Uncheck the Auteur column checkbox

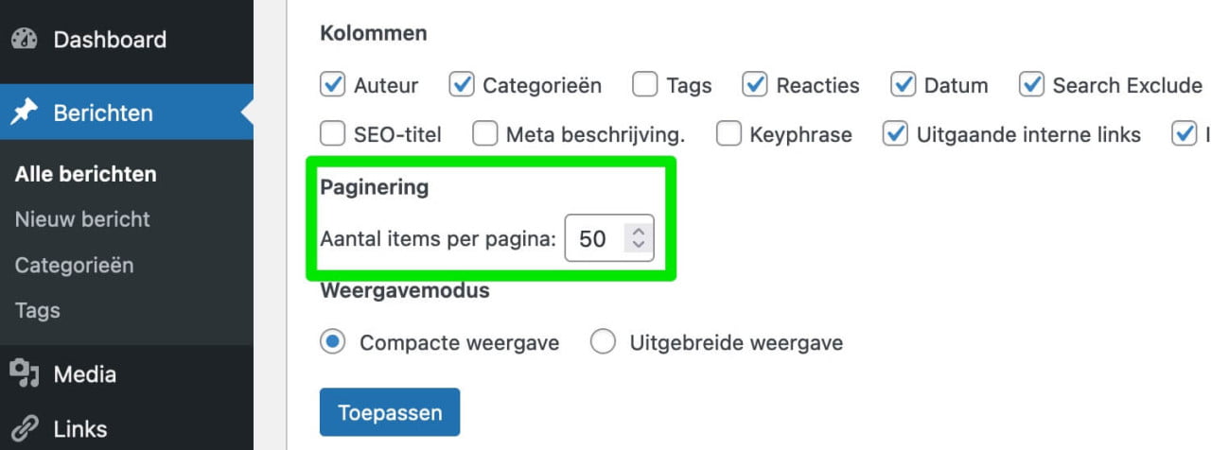click(x=333, y=85)
